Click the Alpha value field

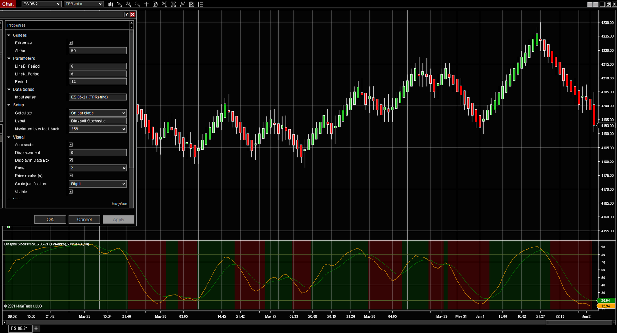[x=98, y=51]
